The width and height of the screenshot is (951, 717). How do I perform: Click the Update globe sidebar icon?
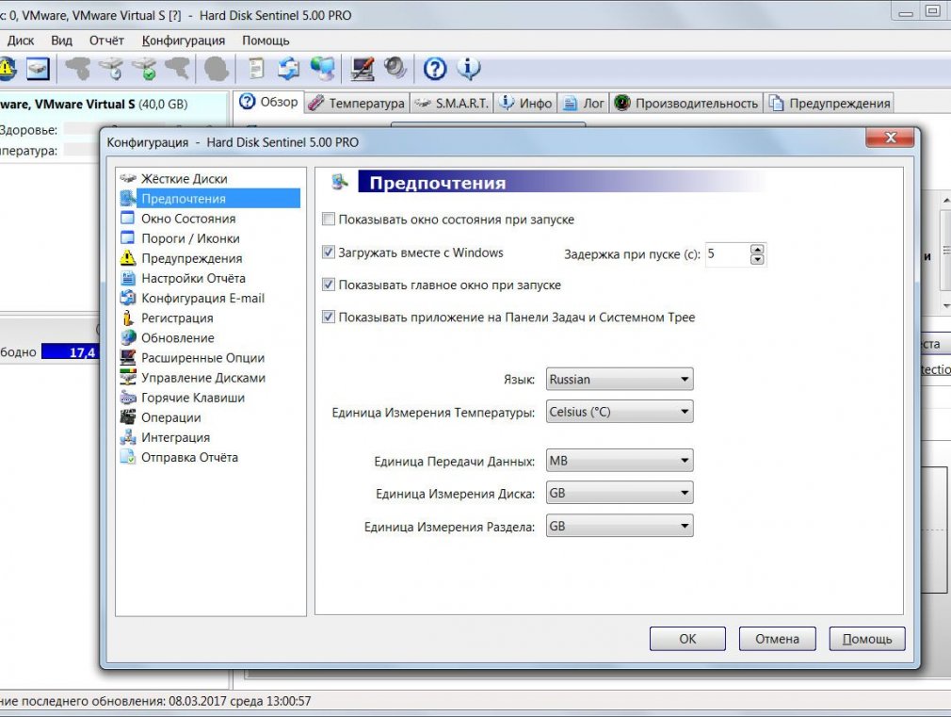coord(128,337)
